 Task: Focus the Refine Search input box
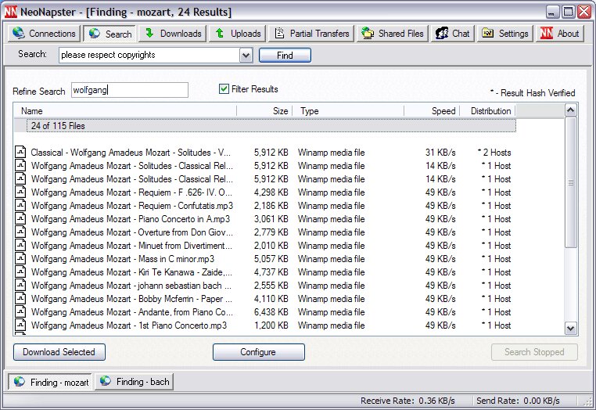point(130,90)
